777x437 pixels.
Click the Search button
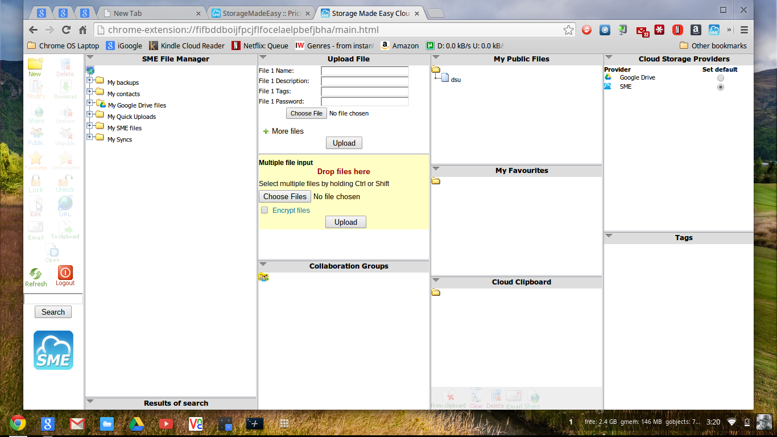click(53, 312)
